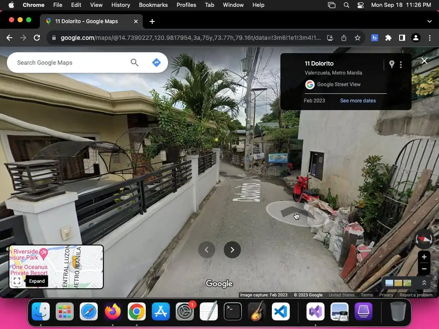Open the three-dot menu in 11 Dolorito card
The height and width of the screenshot is (329, 439).
(x=401, y=65)
